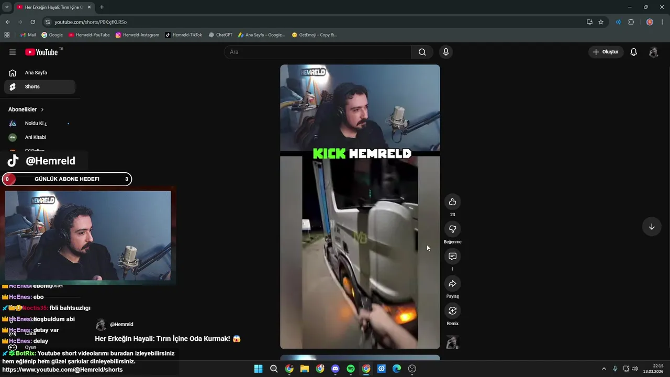The image size is (670, 377).
Task: Open File Explorer from taskbar
Action: click(x=305, y=369)
